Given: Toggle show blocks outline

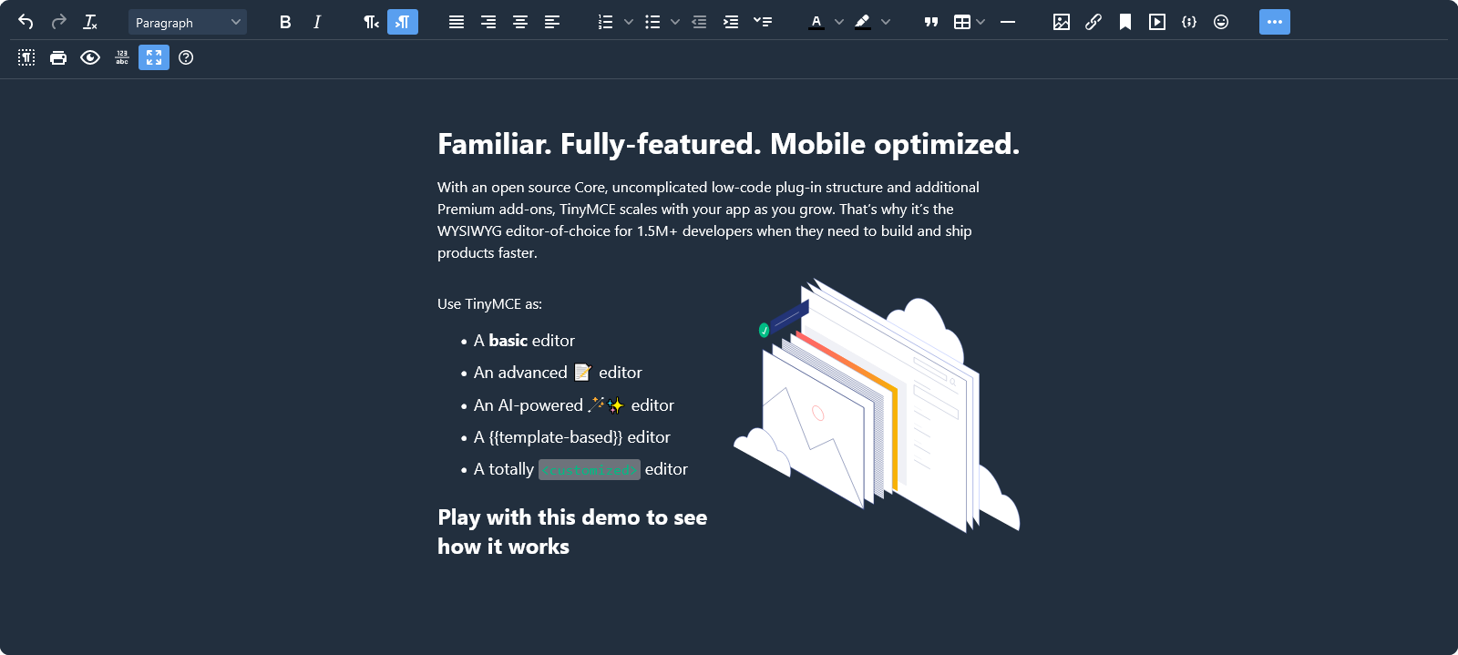Looking at the screenshot, I should [x=26, y=57].
